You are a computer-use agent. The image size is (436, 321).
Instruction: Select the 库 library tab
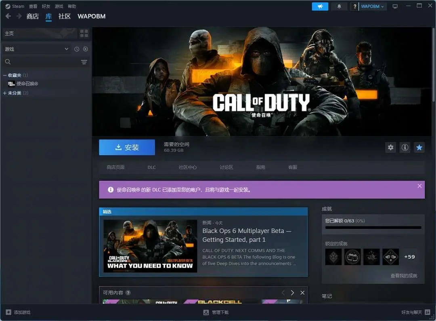pyautogui.click(x=49, y=16)
